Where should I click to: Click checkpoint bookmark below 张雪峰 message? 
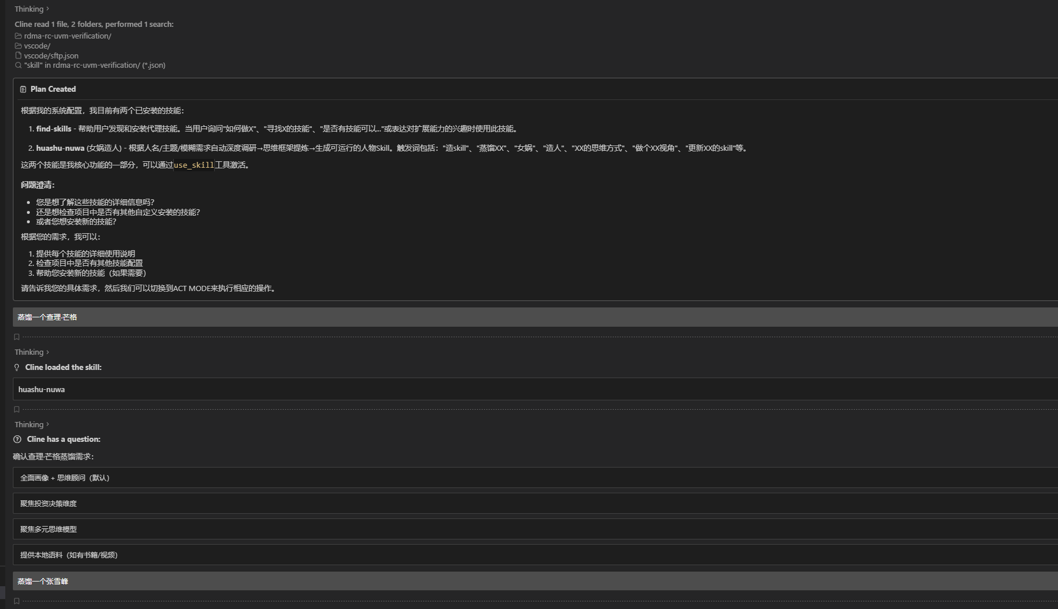(x=16, y=601)
